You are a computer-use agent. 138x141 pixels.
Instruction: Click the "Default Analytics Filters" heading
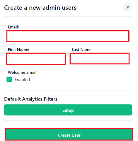coord(31,99)
